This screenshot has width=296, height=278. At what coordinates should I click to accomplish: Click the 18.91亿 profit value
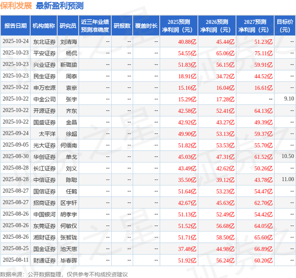187,76
